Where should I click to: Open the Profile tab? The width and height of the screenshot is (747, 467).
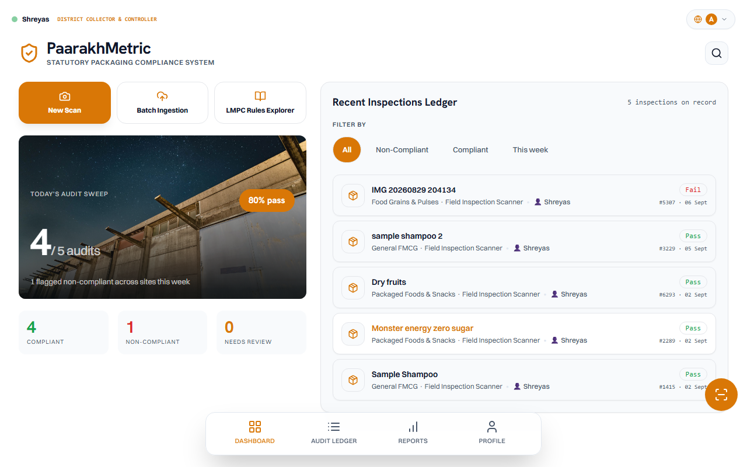click(x=492, y=433)
